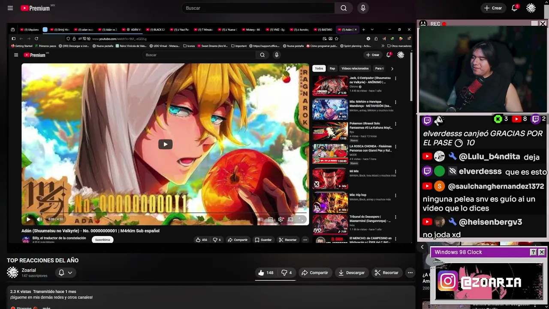Open three-dot menu for 'Jack, O Estripador'
Viewport: 549px width, 309px height.
[x=395, y=79]
